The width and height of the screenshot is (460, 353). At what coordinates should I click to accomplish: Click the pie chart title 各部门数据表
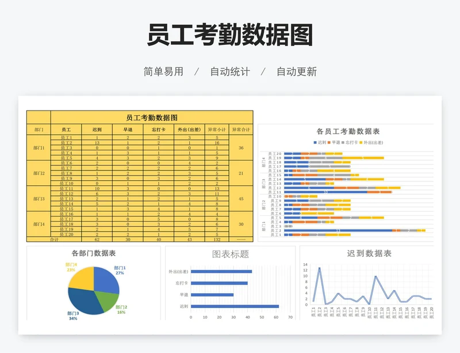(94, 253)
